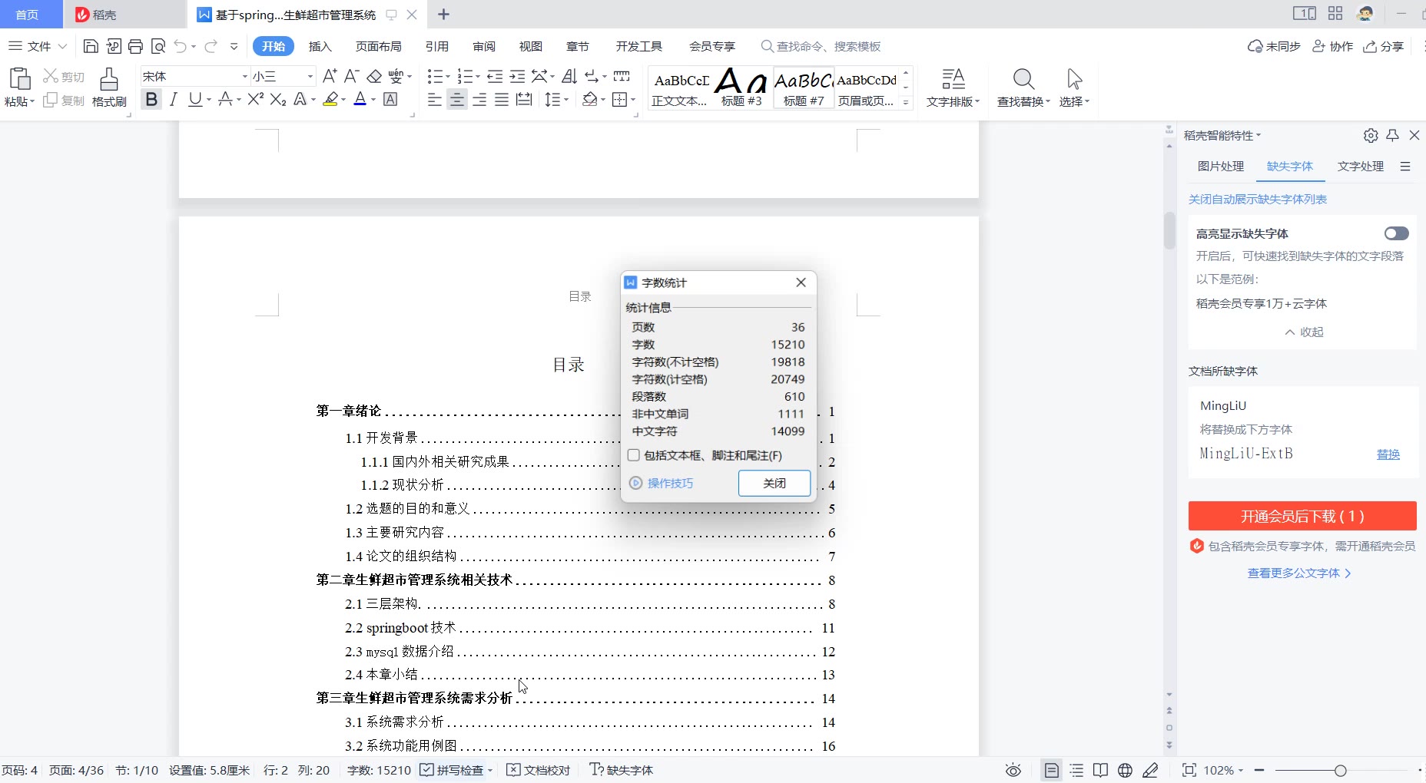Open the font name dropdown
This screenshot has width=1426, height=783.
pyautogui.click(x=245, y=76)
